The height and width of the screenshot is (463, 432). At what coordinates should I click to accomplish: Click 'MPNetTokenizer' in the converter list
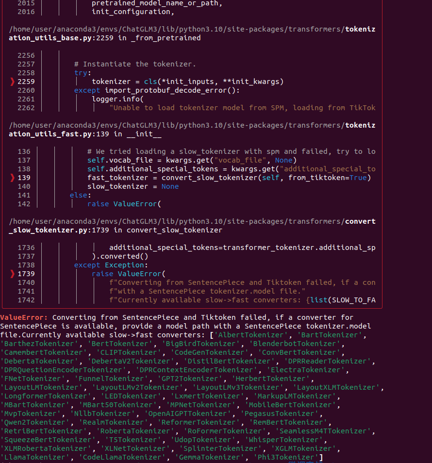tap(200, 405)
